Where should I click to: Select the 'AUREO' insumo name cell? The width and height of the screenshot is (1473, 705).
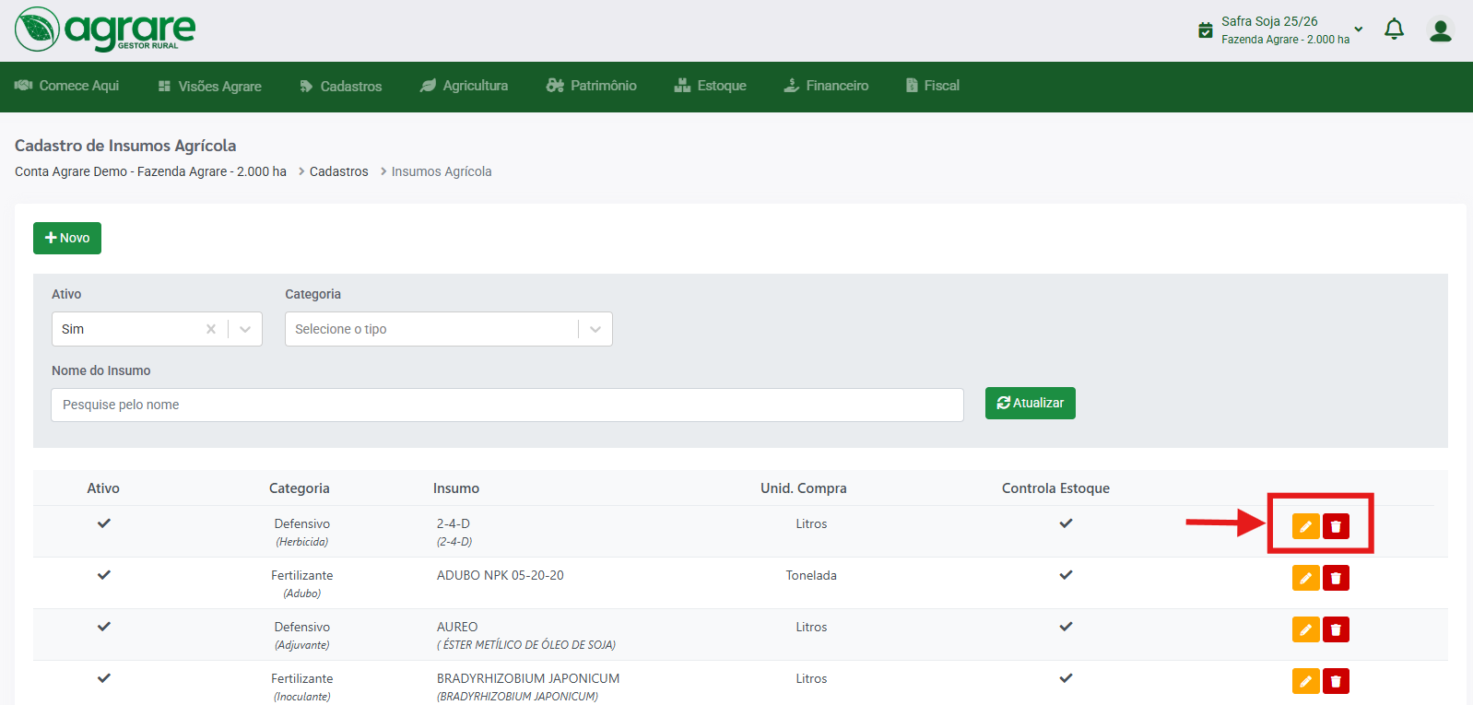(x=457, y=627)
